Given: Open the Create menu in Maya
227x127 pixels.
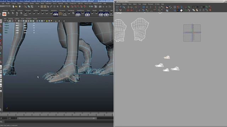Looking at the screenshot, I should coord(13,4).
